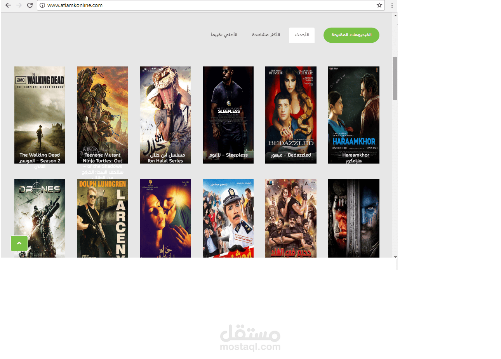This screenshot has width=501, height=359.
Task: Bookmark the page with the star icon
Action: pos(379,5)
